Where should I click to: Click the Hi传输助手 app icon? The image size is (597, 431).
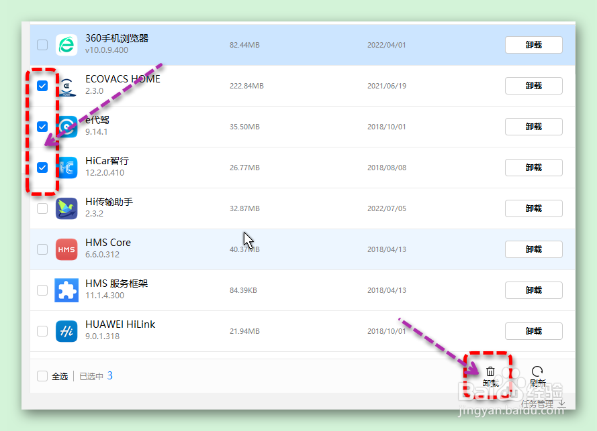point(66,208)
